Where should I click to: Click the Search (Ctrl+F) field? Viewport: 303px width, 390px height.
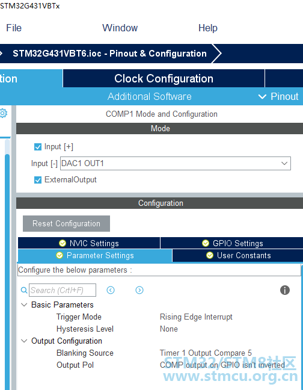click(x=63, y=290)
